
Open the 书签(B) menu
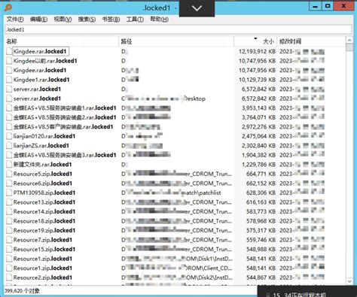click(111, 20)
